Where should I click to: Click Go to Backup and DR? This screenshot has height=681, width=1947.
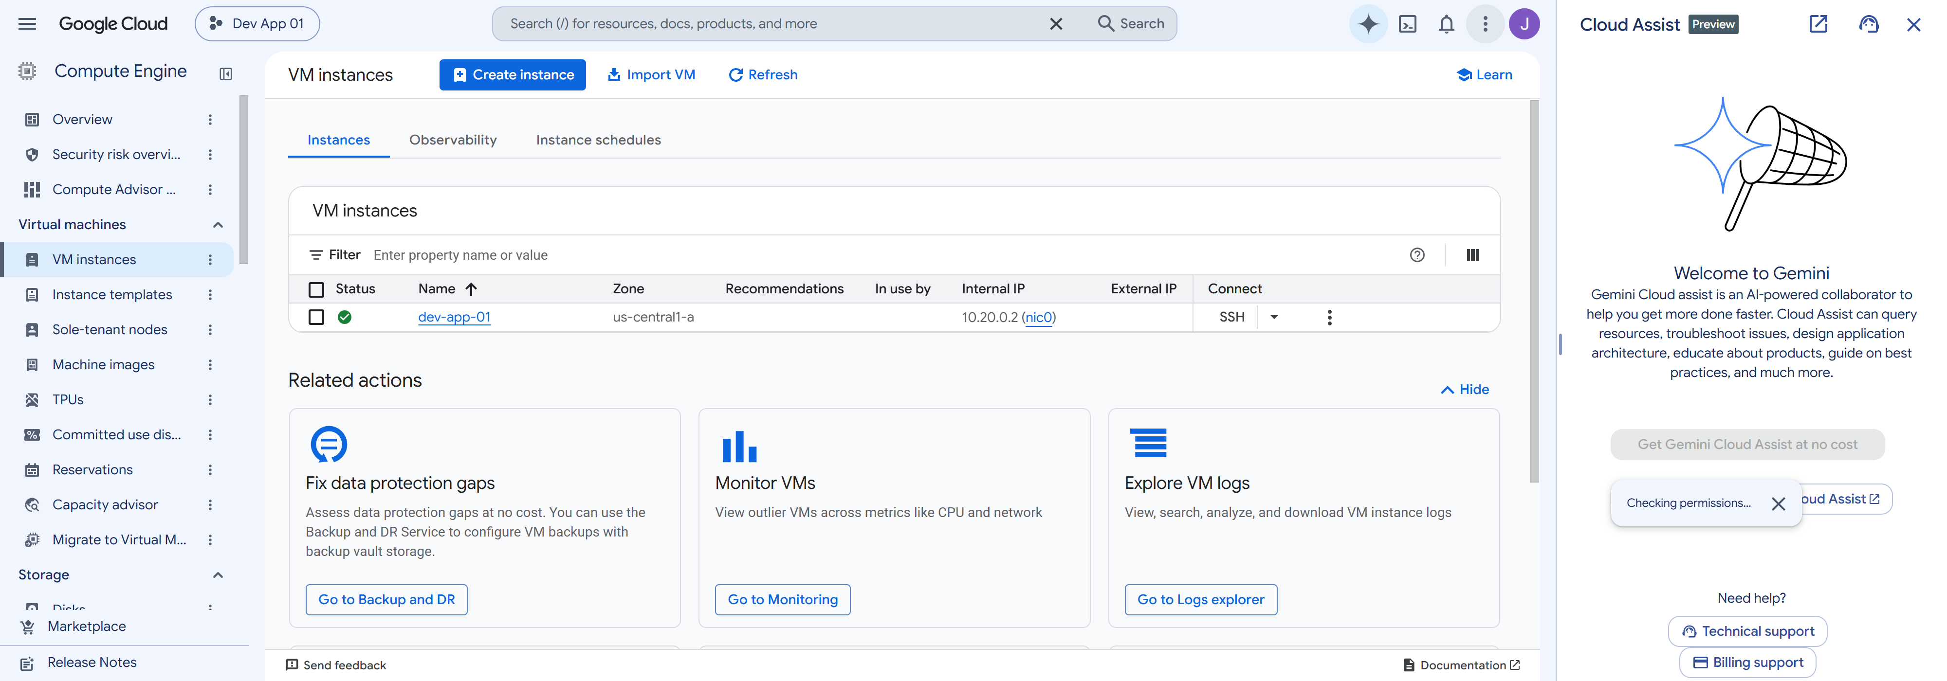point(386,599)
